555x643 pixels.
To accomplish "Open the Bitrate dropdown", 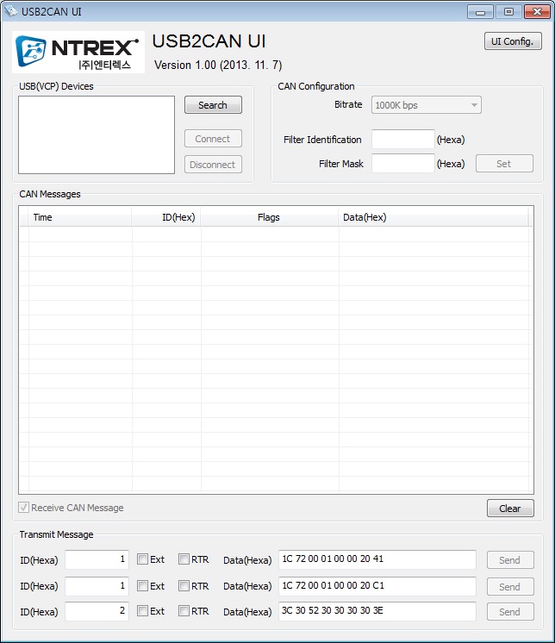I will 426,105.
